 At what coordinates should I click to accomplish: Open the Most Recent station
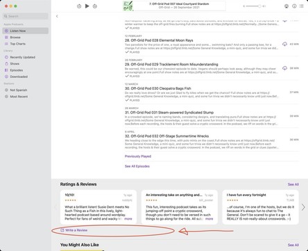[19, 97]
